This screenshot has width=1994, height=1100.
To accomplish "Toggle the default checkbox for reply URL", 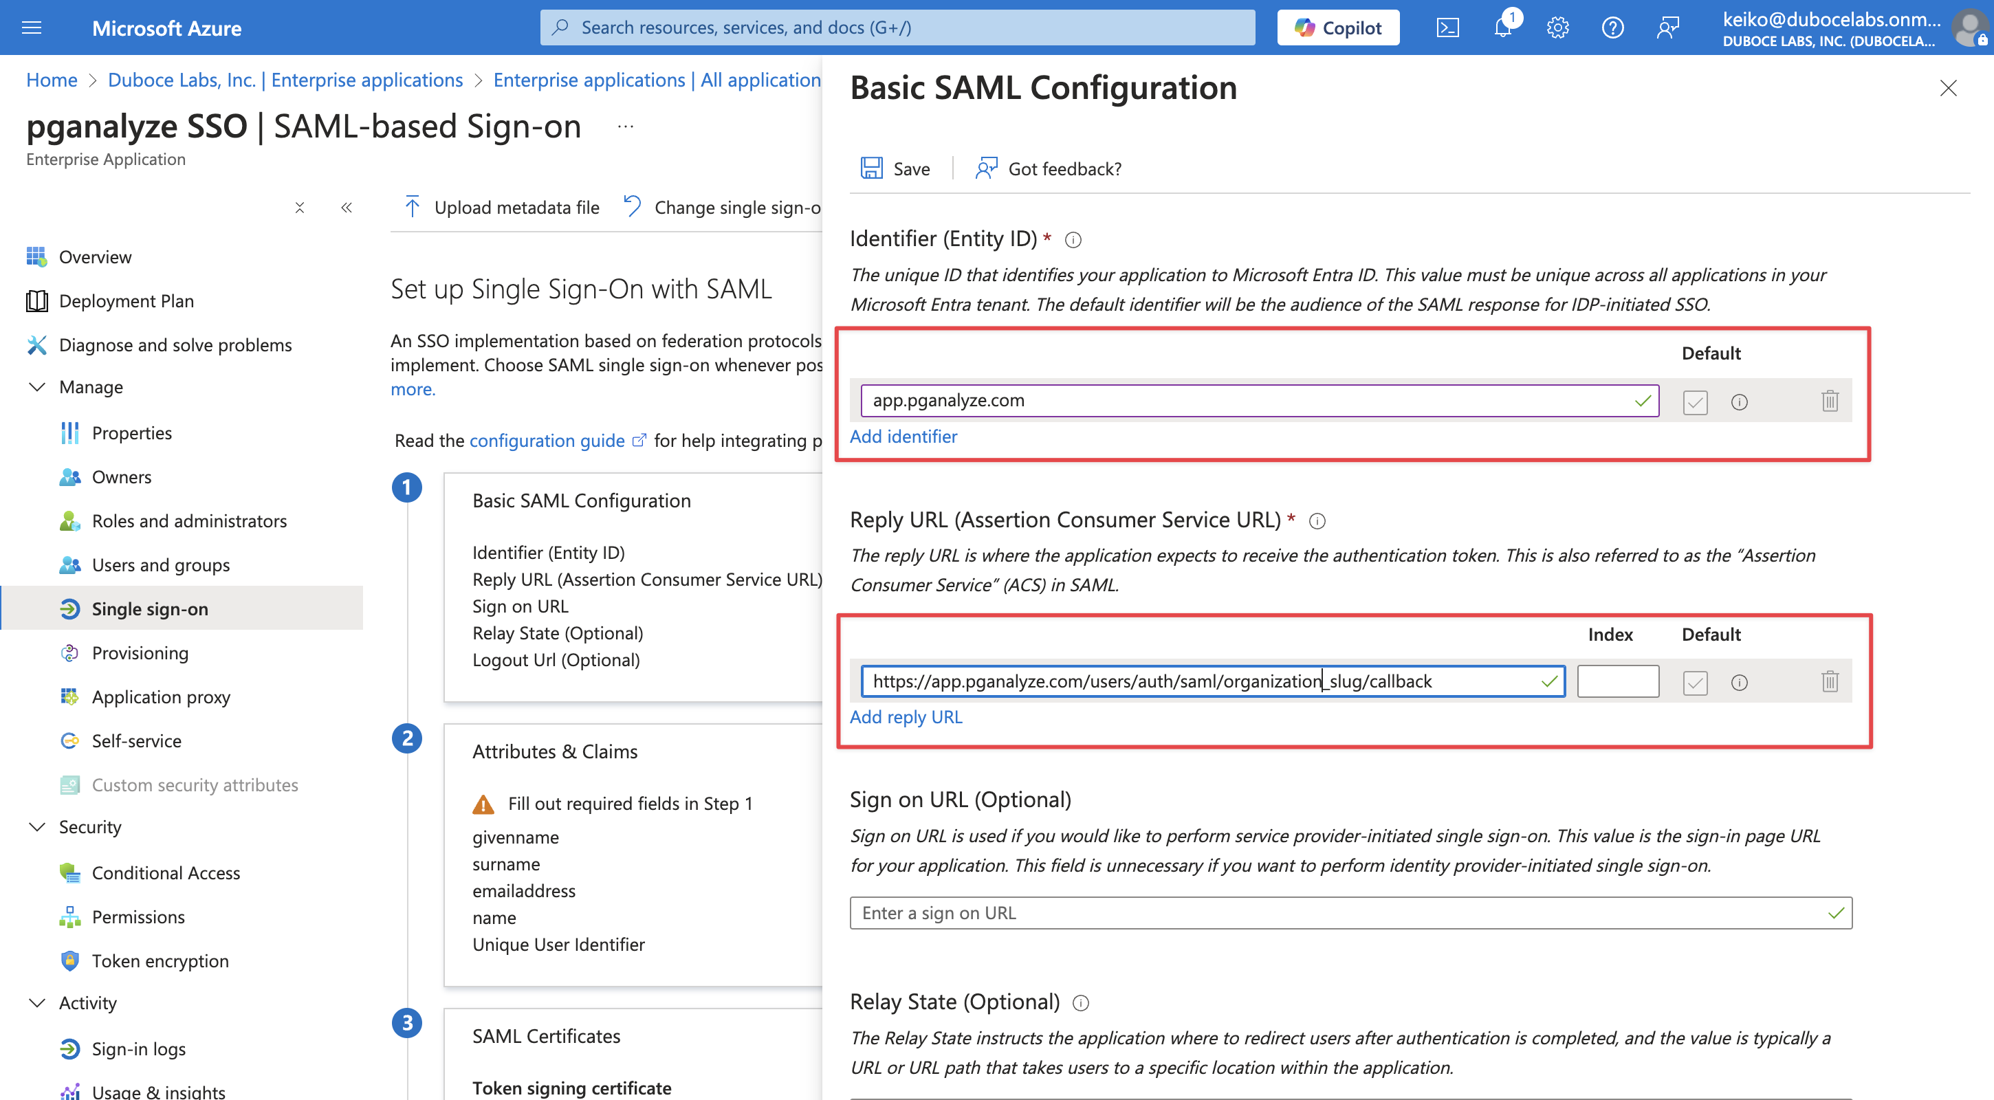I will 1694,682.
